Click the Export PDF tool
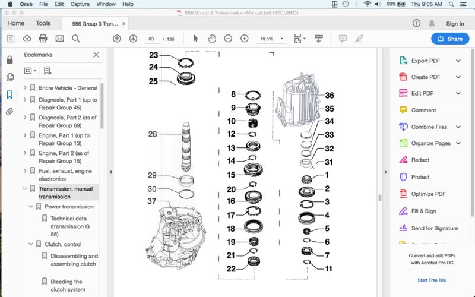The image size is (475, 297). (425, 61)
